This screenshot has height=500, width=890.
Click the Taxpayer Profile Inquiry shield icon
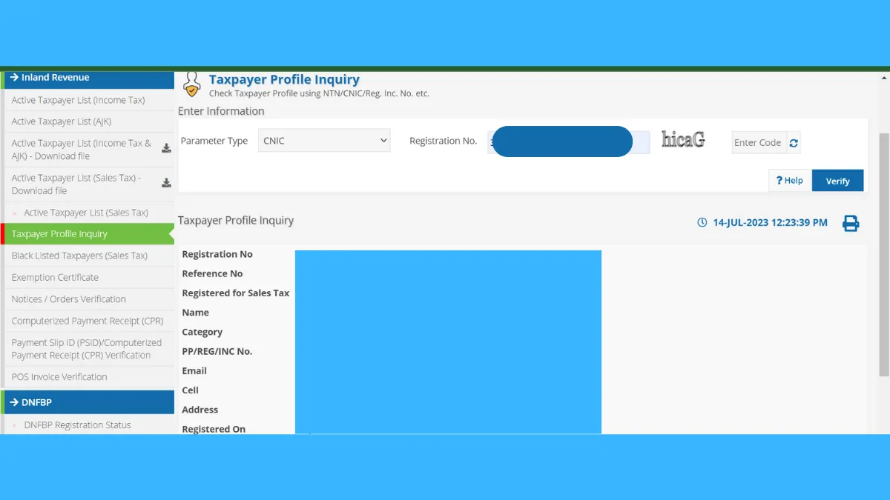point(191,85)
